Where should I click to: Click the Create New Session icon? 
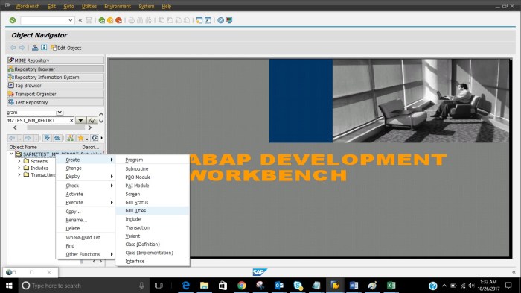pyautogui.click(x=199, y=20)
